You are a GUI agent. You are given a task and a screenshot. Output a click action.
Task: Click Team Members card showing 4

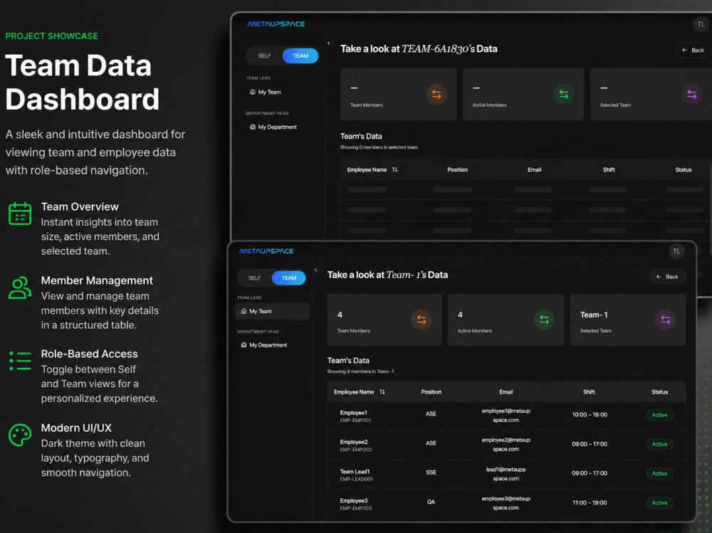pos(384,320)
